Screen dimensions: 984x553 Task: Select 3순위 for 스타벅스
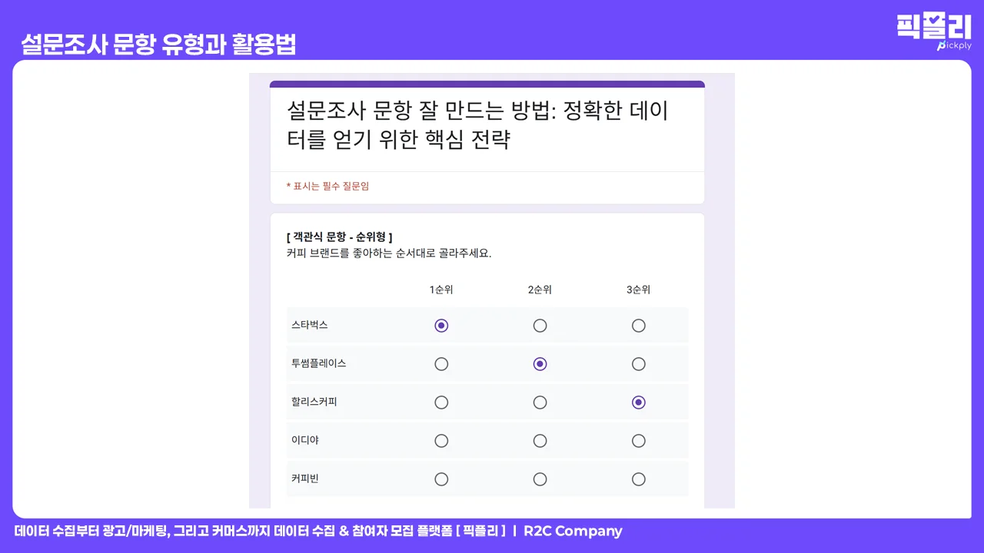point(638,325)
